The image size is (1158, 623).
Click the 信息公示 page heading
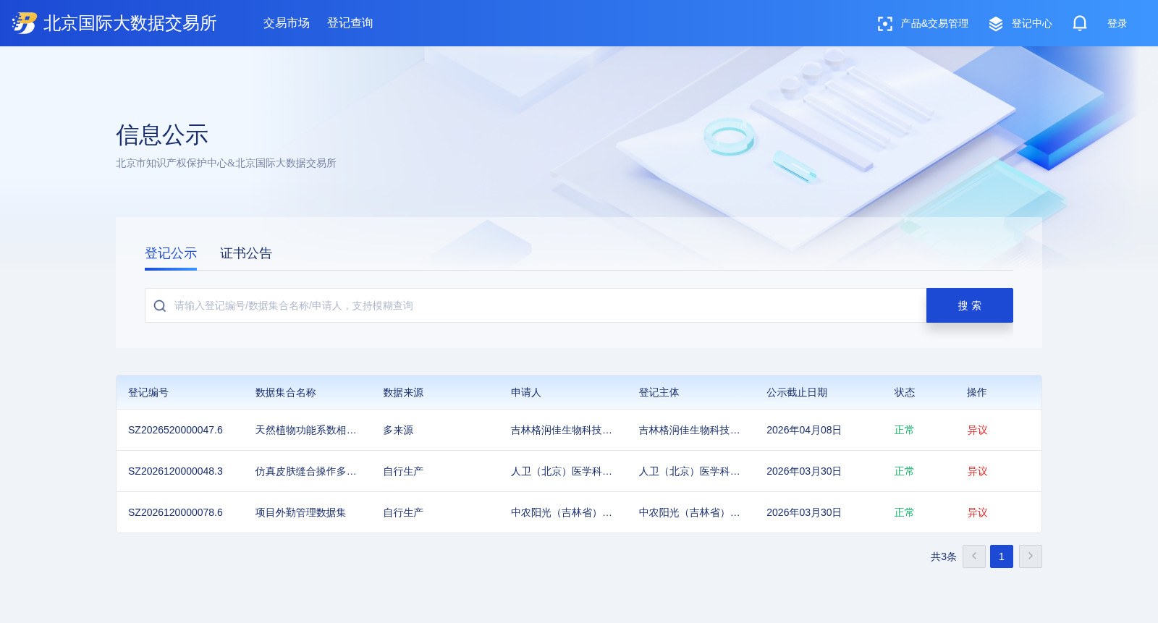tap(162, 135)
